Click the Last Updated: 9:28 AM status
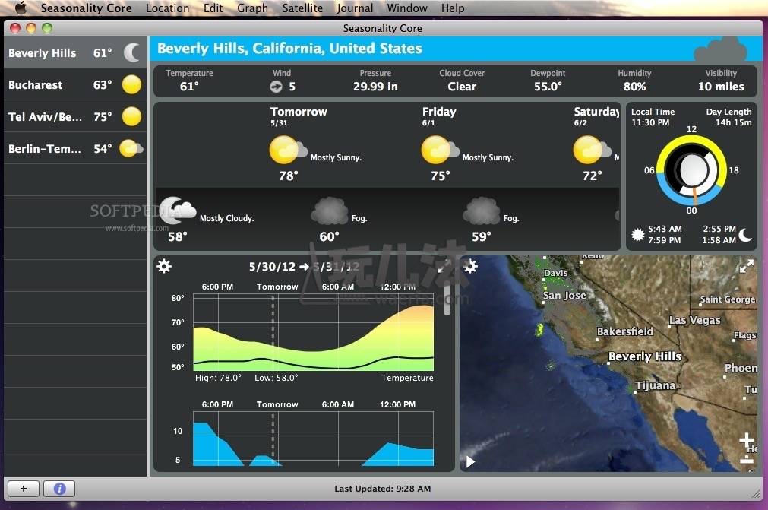The height and width of the screenshot is (510, 768). (x=383, y=489)
